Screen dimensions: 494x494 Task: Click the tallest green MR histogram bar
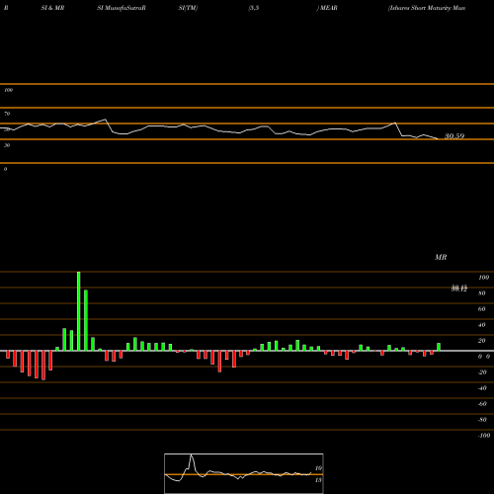(79, 311)
